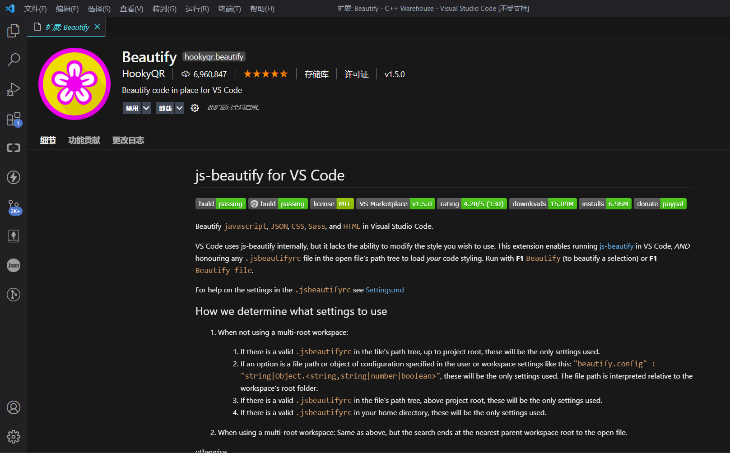Click the HookyQR publisher name
Viewport: 730px width, 453px height.
point(144,74)
